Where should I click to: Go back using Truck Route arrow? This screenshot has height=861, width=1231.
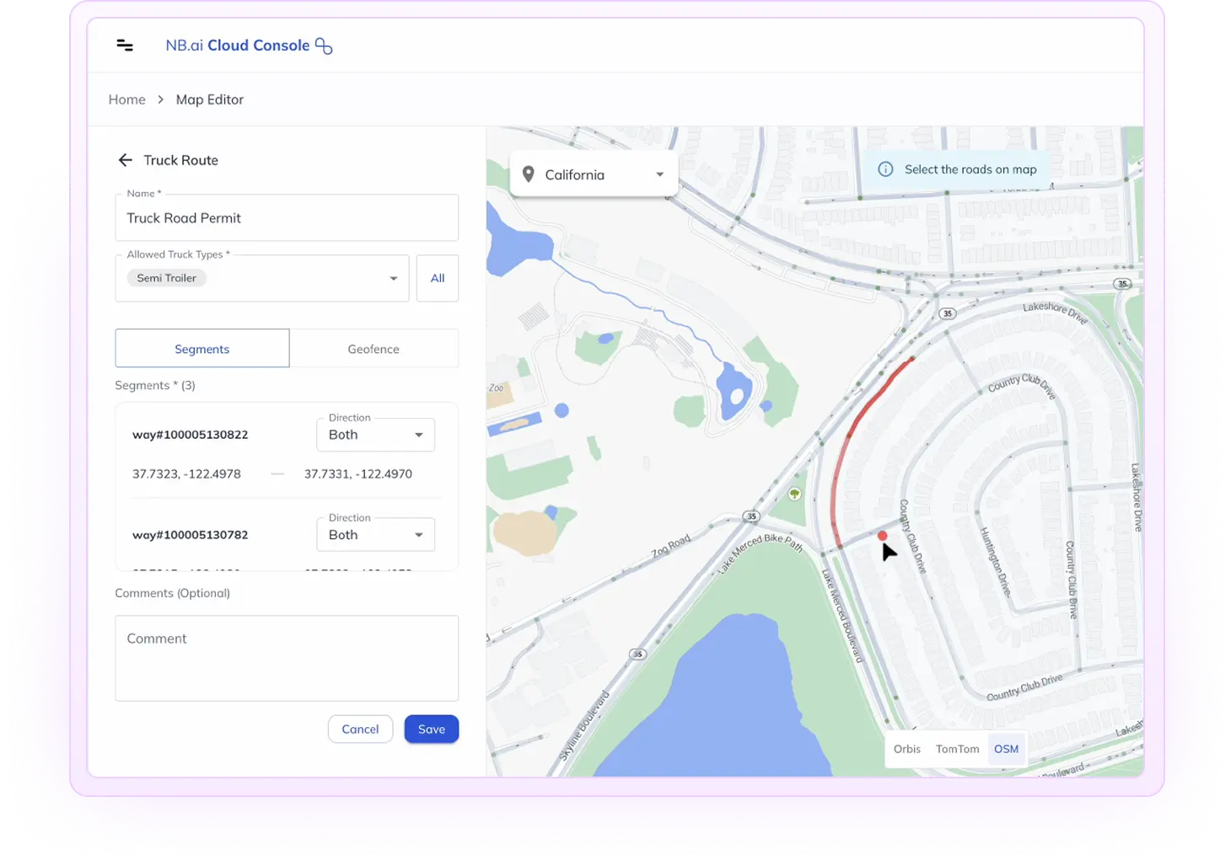[x=126, y=160]
